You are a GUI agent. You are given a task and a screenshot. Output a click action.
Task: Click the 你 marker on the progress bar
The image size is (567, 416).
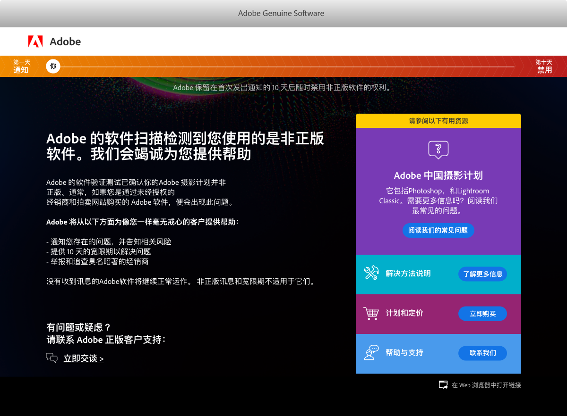53,66
